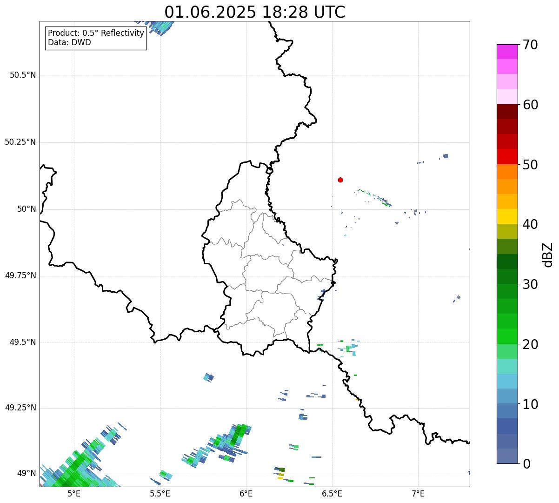The image size is (559, 503).
Task: Click the 7°E longitude label
Action: [418, 493]
